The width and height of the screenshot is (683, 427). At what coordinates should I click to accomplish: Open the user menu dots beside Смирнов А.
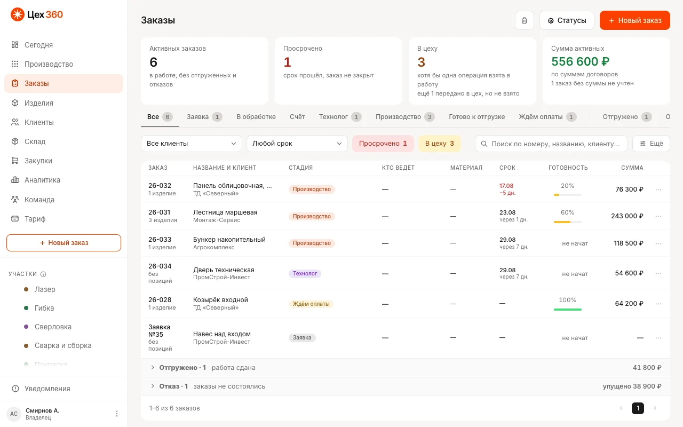[x=117, y=414]
